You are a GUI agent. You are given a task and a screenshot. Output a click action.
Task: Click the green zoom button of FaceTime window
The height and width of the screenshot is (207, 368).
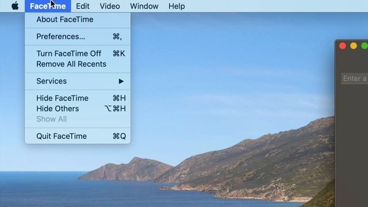coord(365,46)
